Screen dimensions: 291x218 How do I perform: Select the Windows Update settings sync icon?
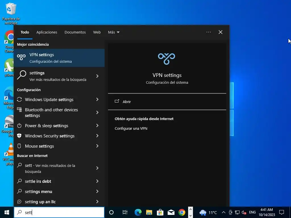click(19, 99)
